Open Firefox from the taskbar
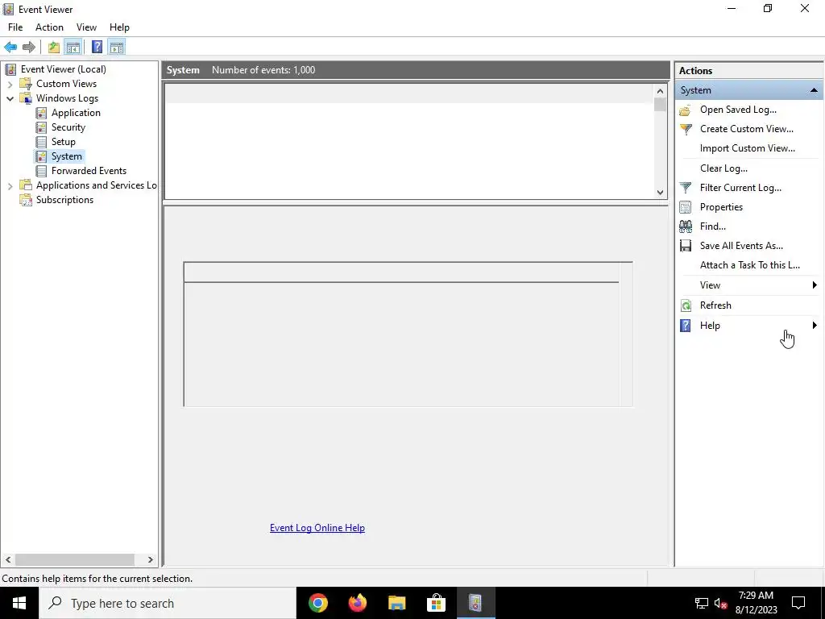This screenshot has width=825, height=619. [x=358, y=603]
